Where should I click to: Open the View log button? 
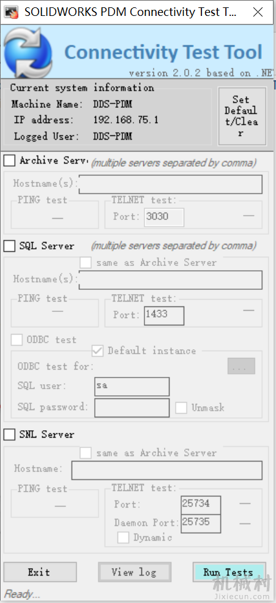(x=135, y=572)
